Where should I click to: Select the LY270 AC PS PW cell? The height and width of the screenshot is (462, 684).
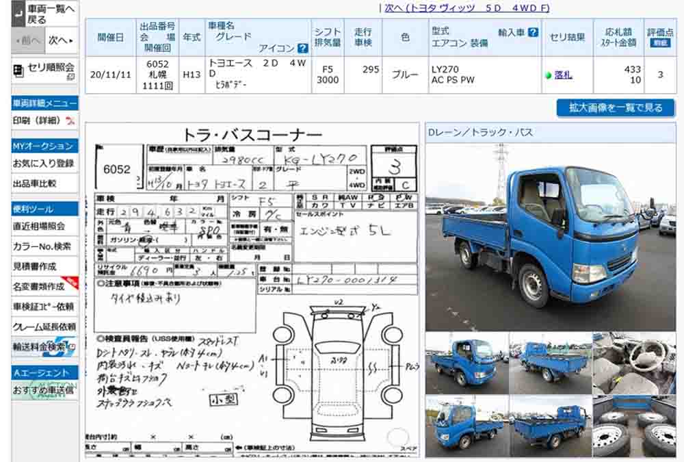click(485, 75)
